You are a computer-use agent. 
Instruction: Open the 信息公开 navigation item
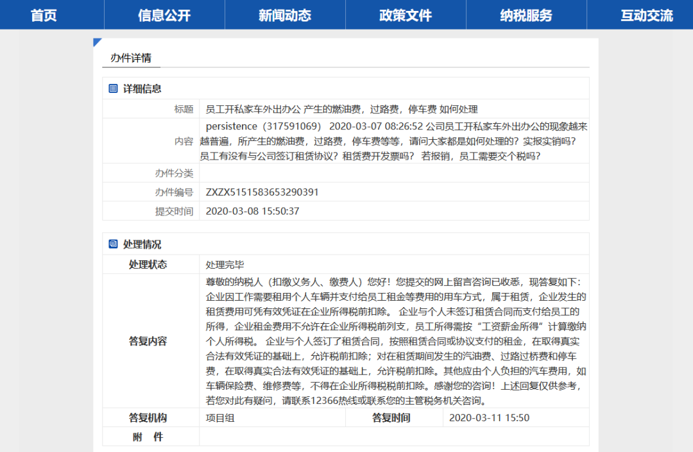pyautogui.click(x=164, y=15)
